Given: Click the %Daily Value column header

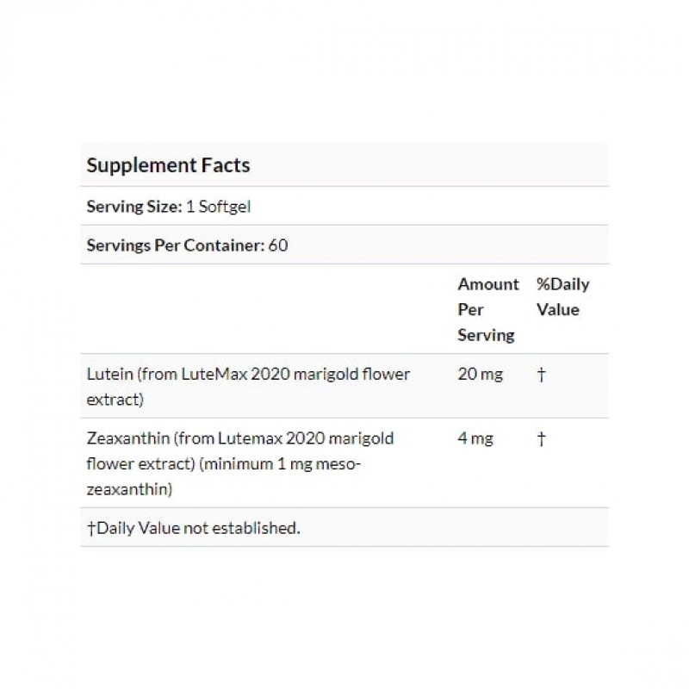Looking at the screenshot, I should pyautogui.click(x=562, y=296).
